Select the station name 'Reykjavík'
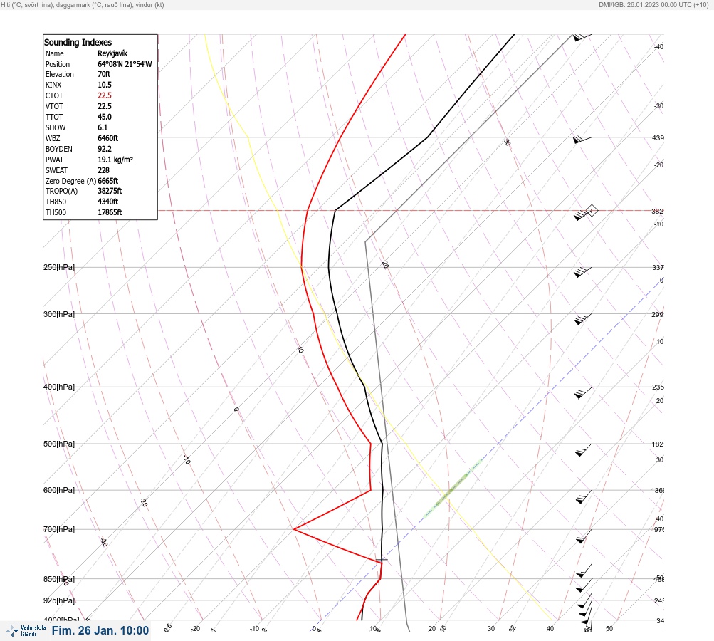The image size is (714, 641). [112, 53]
